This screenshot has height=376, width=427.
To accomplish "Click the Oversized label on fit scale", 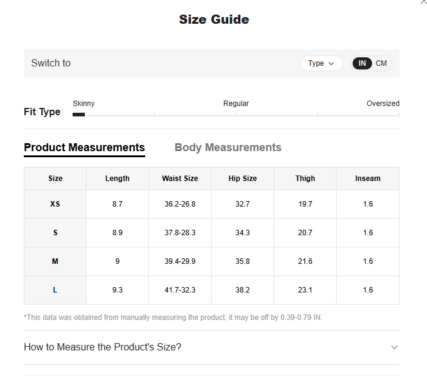I will [382, 104].
